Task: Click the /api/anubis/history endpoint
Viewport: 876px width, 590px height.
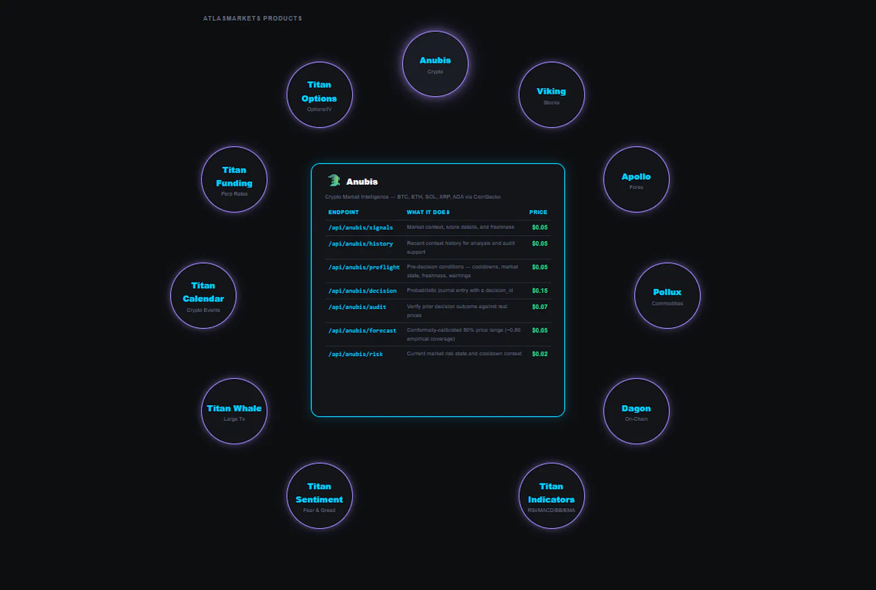Action: coord(360,244)
